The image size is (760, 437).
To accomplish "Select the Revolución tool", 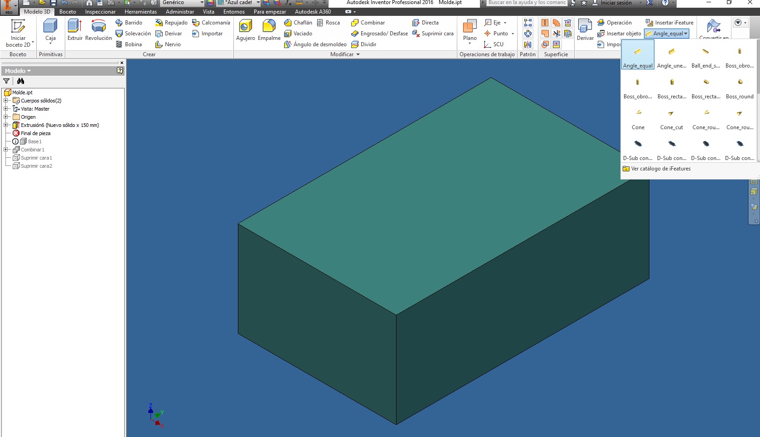I will (98, 30).
